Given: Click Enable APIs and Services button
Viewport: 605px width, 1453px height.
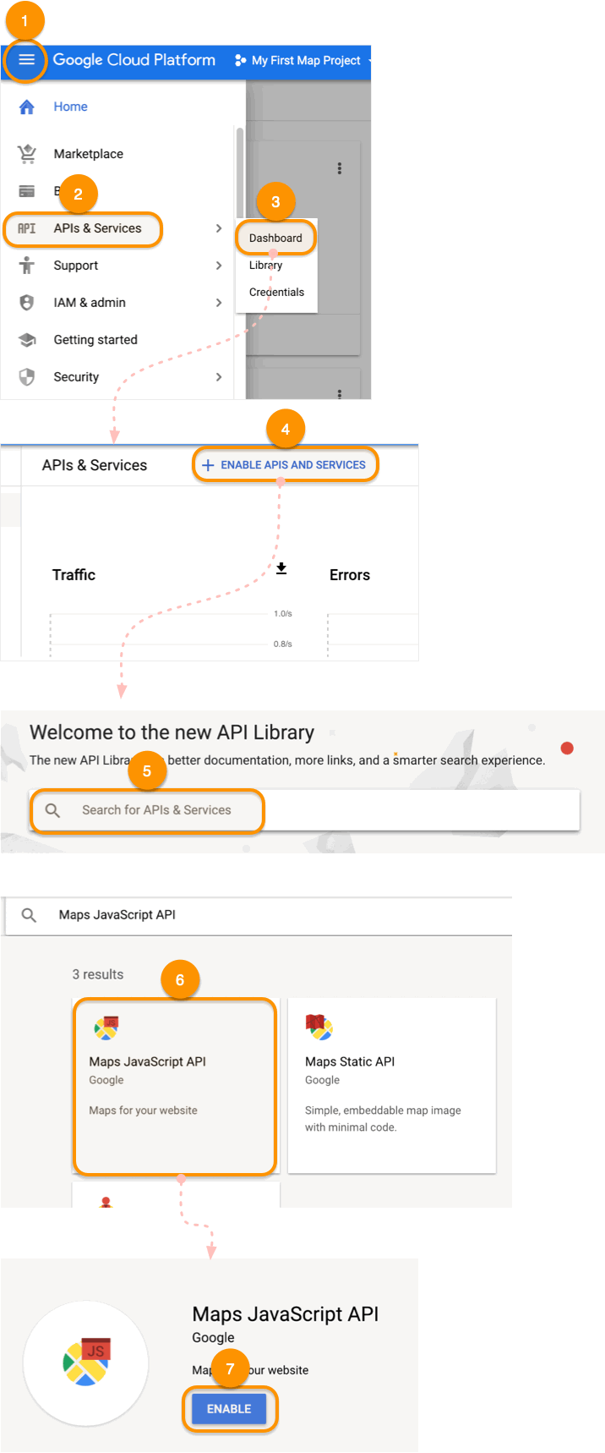Looking at the screenshot, I should coord(285,465).
